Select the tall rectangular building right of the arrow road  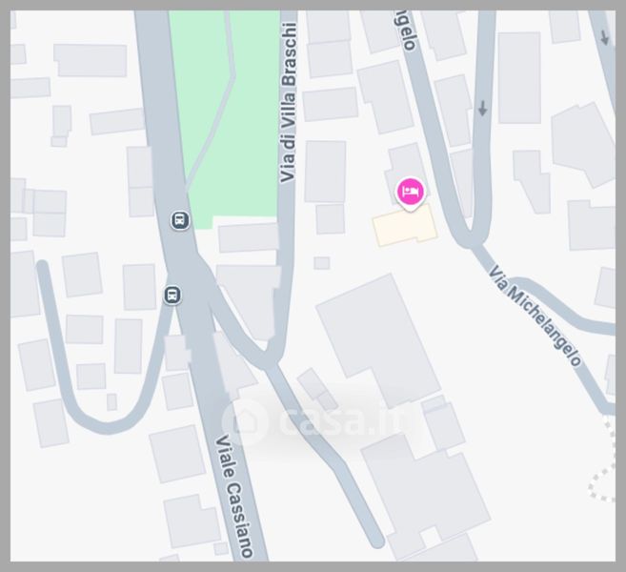pyautogui.click(x=518, y=78)
